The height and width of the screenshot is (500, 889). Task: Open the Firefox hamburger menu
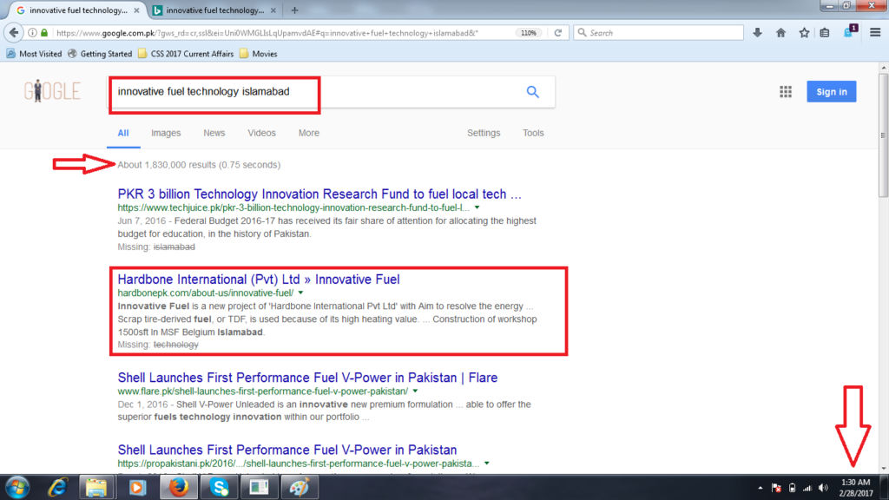pyautogui.click(x=875, y=33)
